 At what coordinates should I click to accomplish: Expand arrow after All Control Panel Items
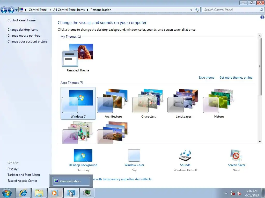(87, 10)
